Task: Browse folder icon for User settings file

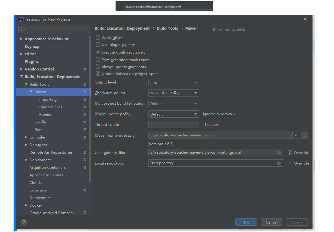Action: (278, 152)
